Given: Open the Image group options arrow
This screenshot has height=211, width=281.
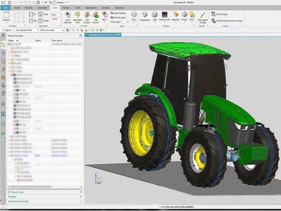Looking at the screenshot, I should pos(242,25).
